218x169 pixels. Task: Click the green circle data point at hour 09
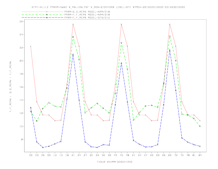(x=49, y=103)
